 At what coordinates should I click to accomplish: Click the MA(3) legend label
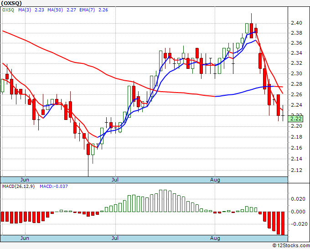[25, 10]
